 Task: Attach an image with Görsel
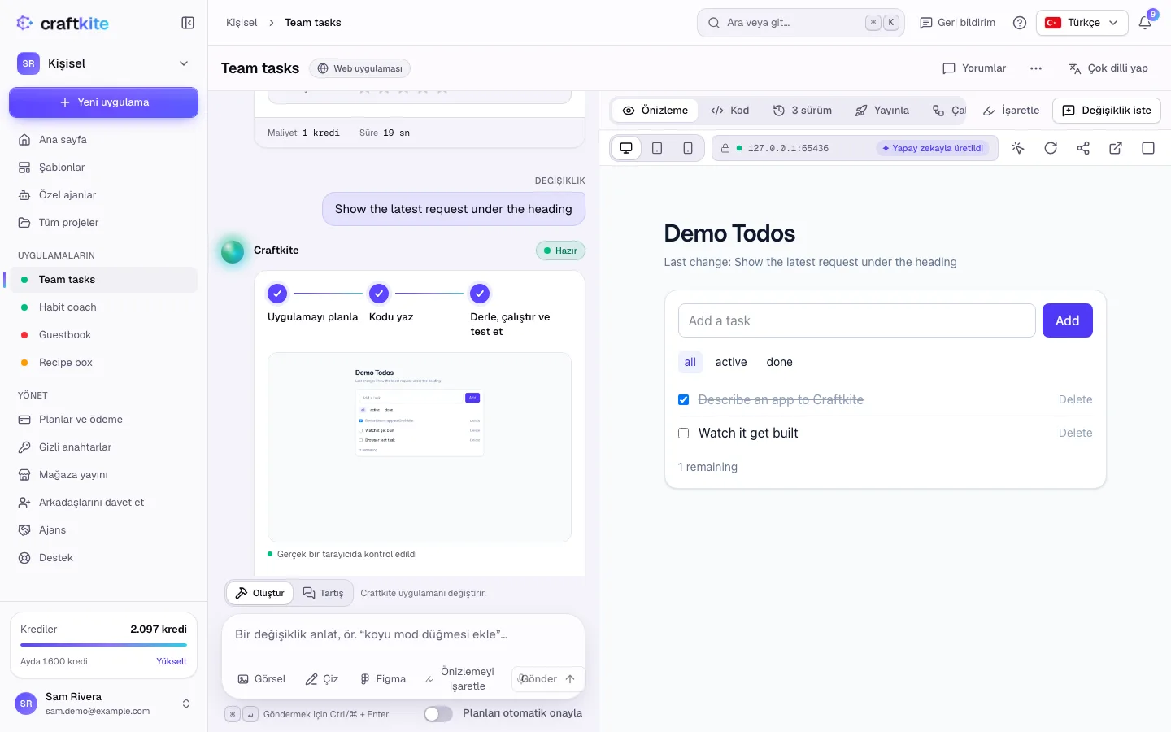click(x=262, y=679)
